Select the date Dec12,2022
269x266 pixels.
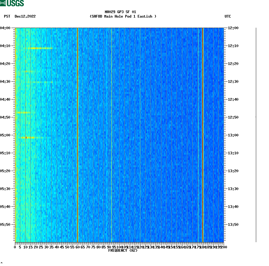[x=24, y=17]
